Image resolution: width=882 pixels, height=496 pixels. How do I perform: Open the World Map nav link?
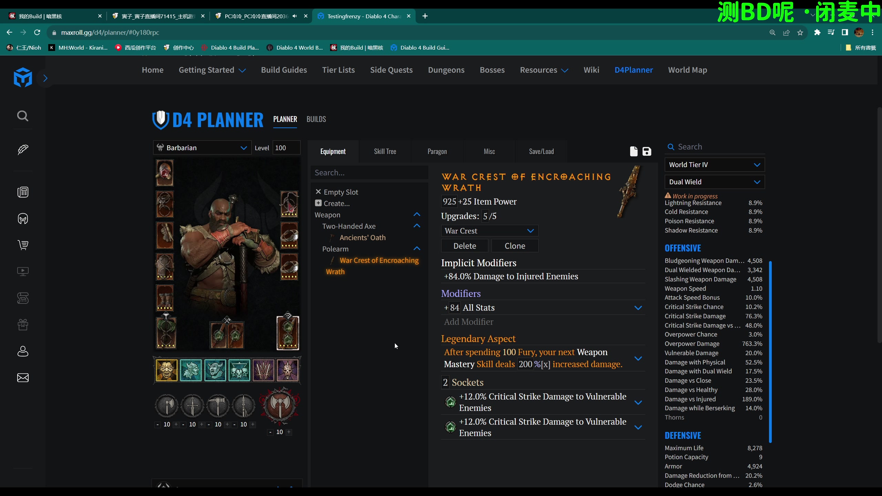(687, 70)
